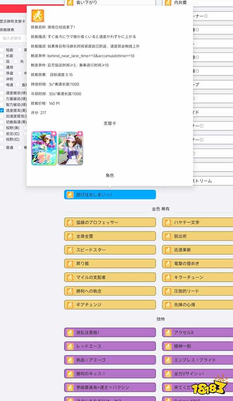Image resolution: width=233 pixels, height=401 pixels.
Task: Open the 昇り龍 skill entry
Action: click(x=110, y=264)
